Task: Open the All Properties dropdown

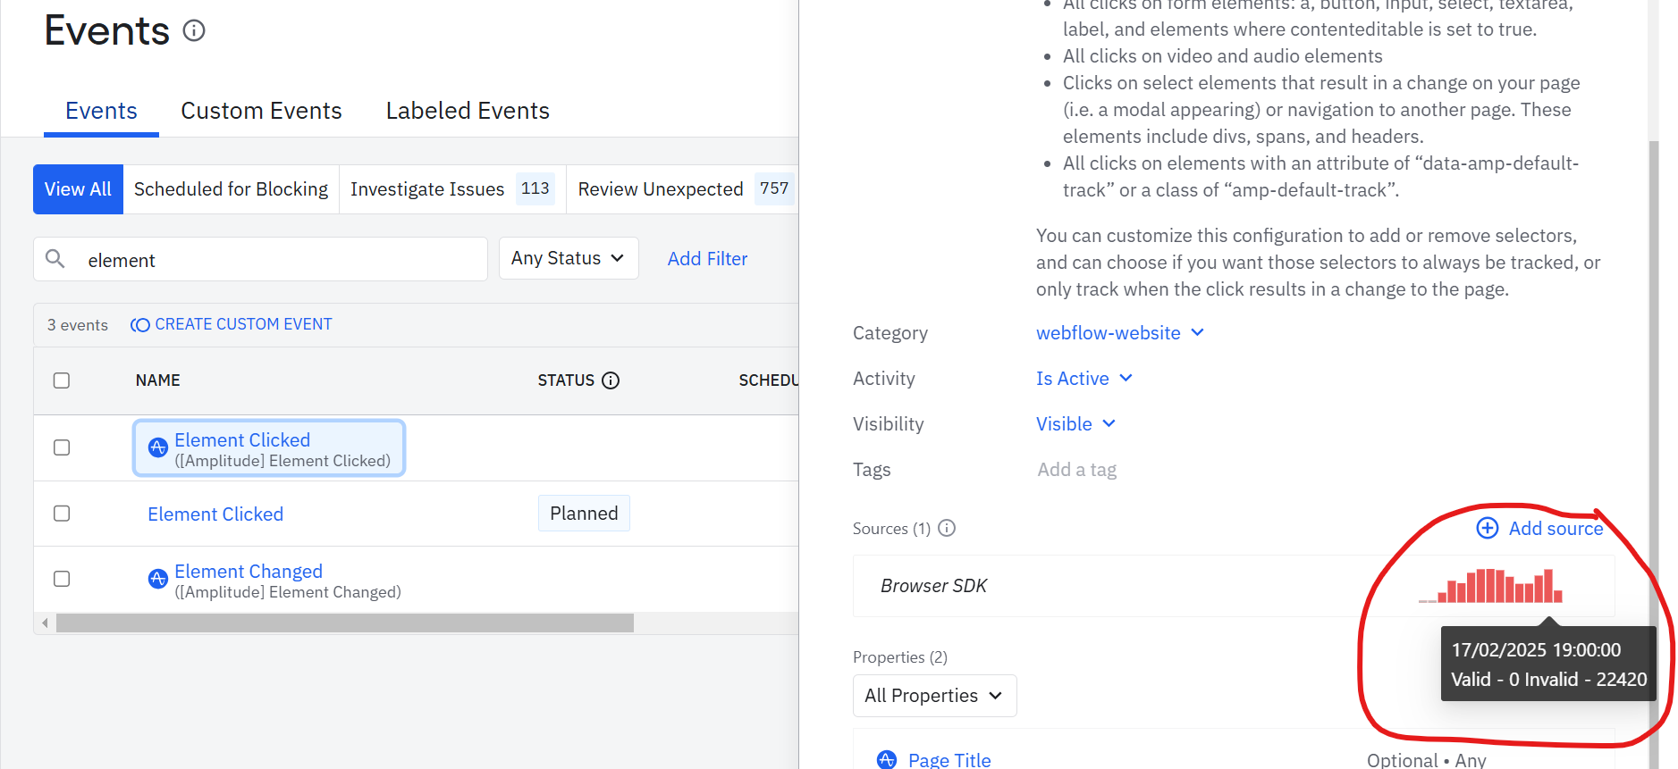Action: [x=934, y=696]
